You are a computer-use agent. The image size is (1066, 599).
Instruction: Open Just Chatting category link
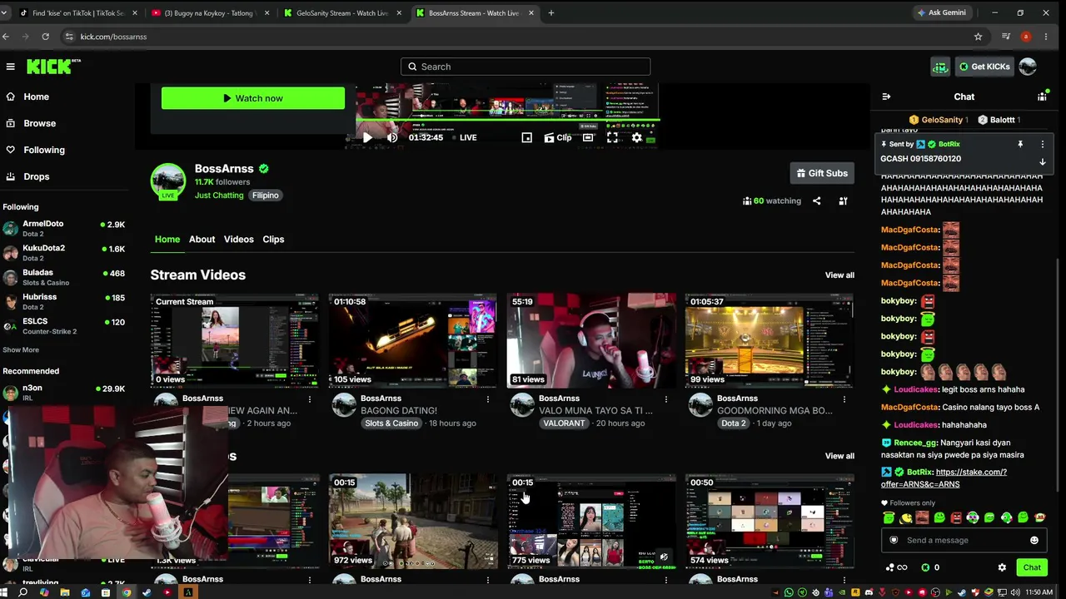tap(219, 196)
